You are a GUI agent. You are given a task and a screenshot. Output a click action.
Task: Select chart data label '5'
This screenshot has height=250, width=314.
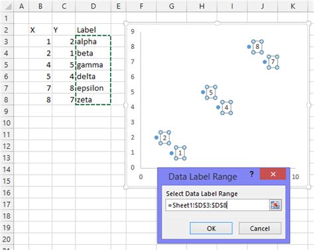211,92
